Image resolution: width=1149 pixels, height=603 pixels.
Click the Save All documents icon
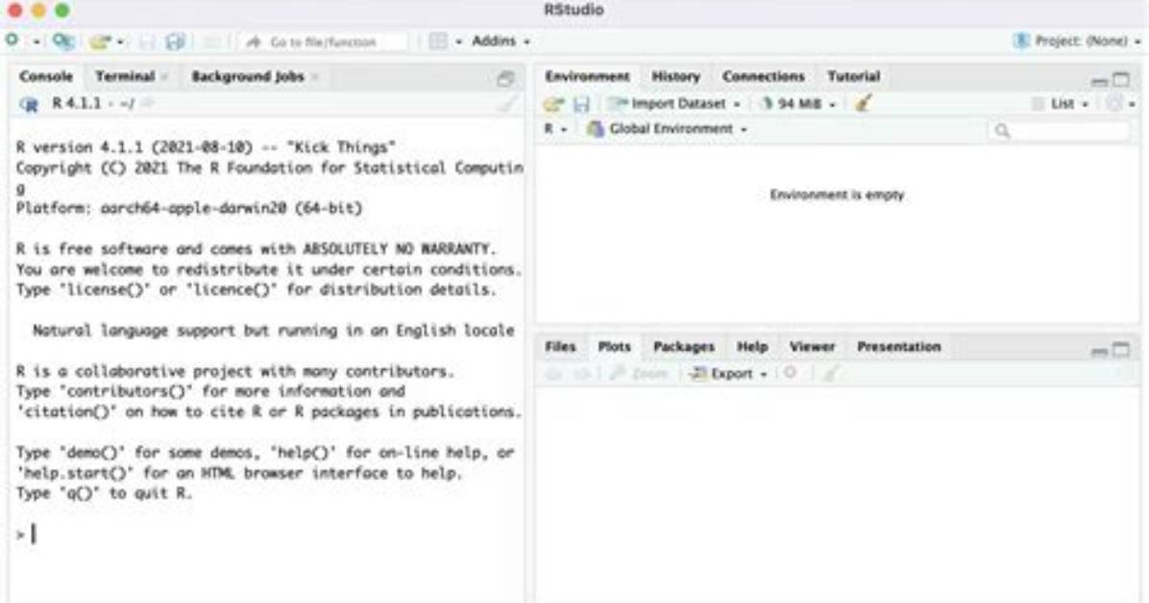click(x=175, y=41)
